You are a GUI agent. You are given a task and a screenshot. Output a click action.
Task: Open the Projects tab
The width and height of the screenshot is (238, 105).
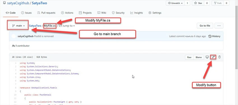point(85,13)
